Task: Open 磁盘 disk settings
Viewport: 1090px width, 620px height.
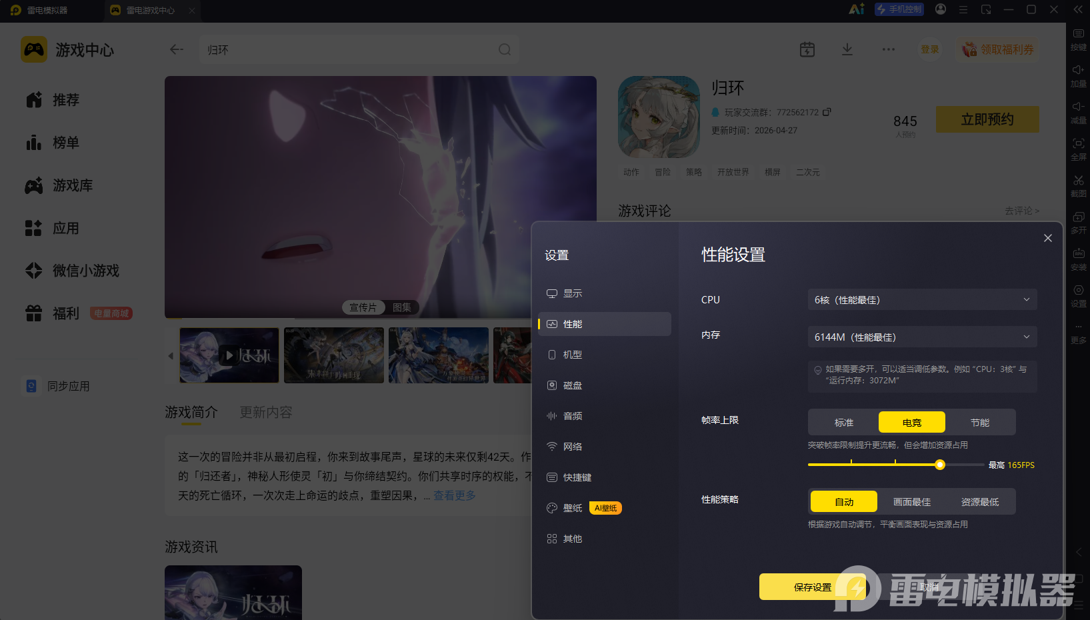Action: tap(604, 385)
